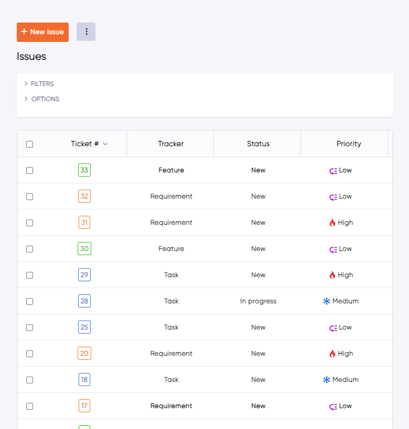The height and width of the screenshot is (429, 409).
Task: Click the Low priority icon on ticket 33
Action: tap(332, 170)
